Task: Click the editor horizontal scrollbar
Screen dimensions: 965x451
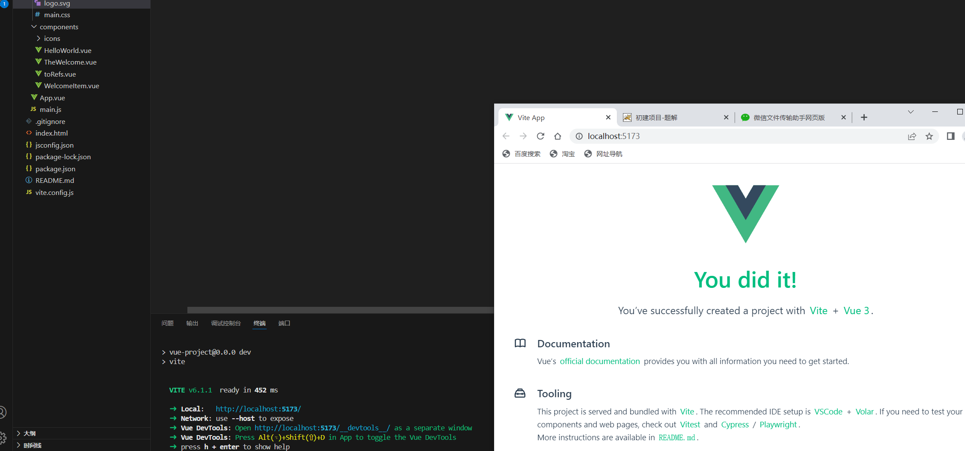Action: pyautogui.click(x=340, y=310)
